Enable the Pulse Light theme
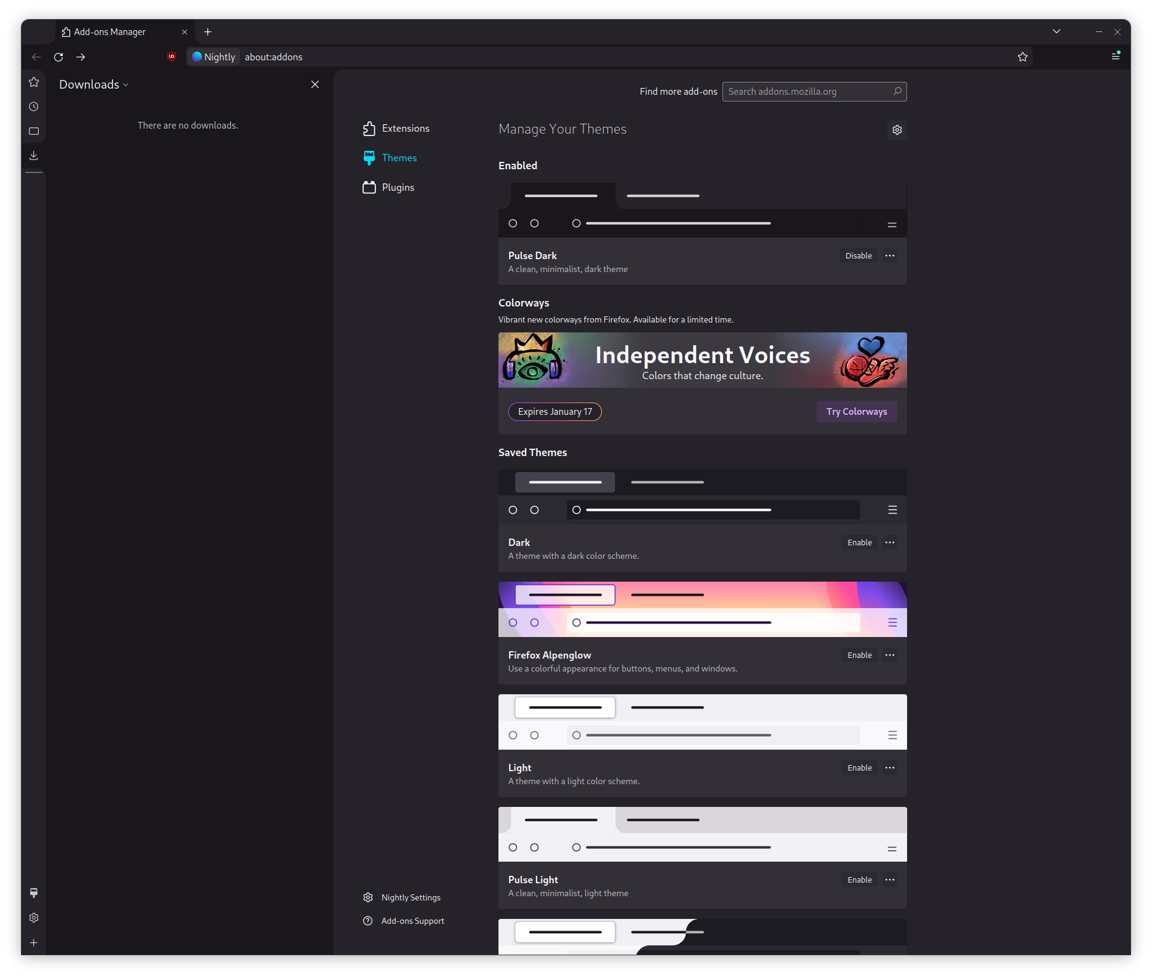This screenshot has height=978, width=1152. click(x=860, y=880)
